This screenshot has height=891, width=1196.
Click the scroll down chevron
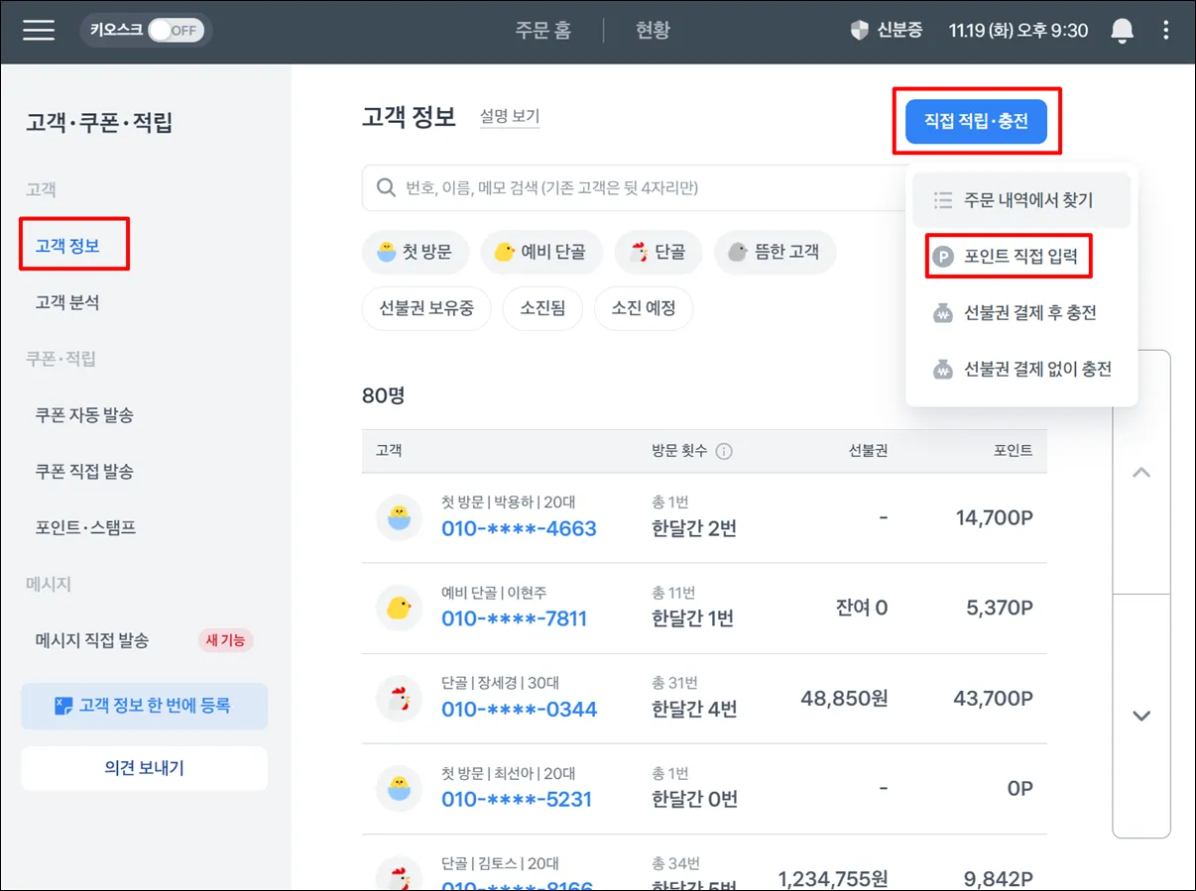pos(1141,716)
